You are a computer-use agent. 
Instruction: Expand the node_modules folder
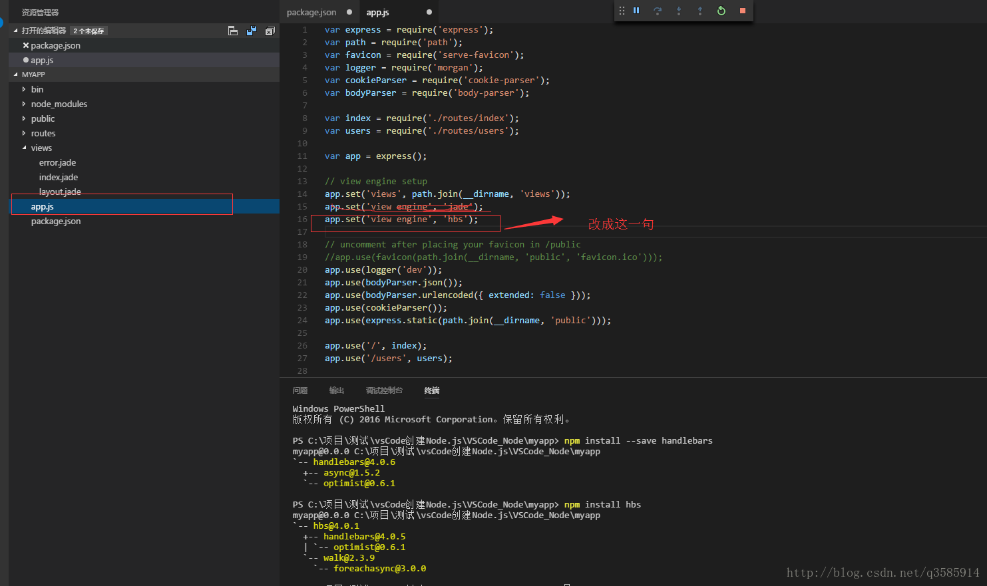(24, 104)
